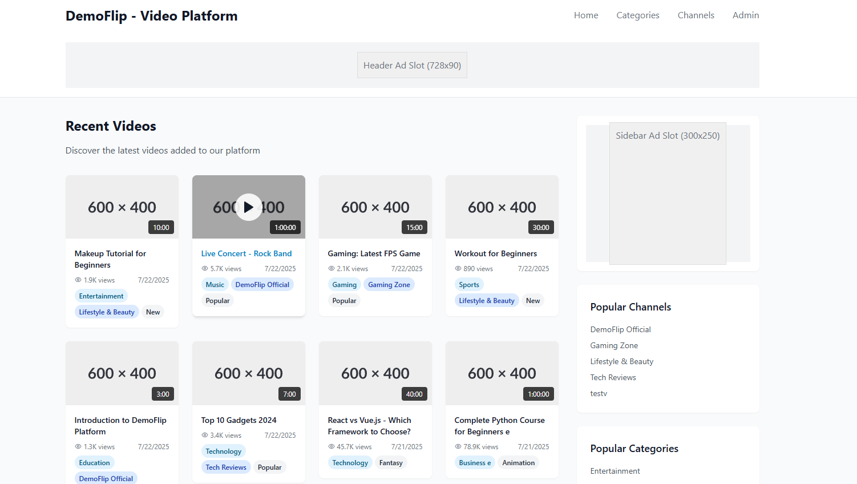
Task: Open Lifestyle & Beauty in Popular Channels
Action: pyautogui.click(x=622, y=361)
